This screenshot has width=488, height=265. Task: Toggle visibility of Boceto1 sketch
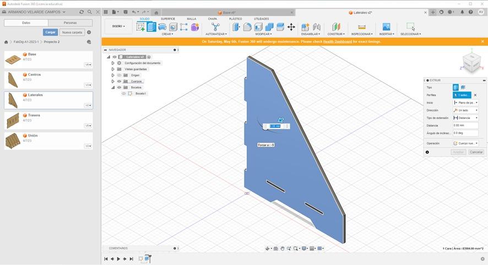(x=124, y=94)
